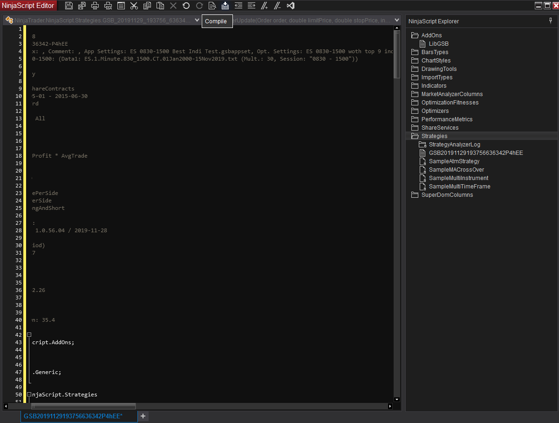Comment out selected lines using toolbar icon
Viewport: 559px width, 423px height.
pos(265,6)
